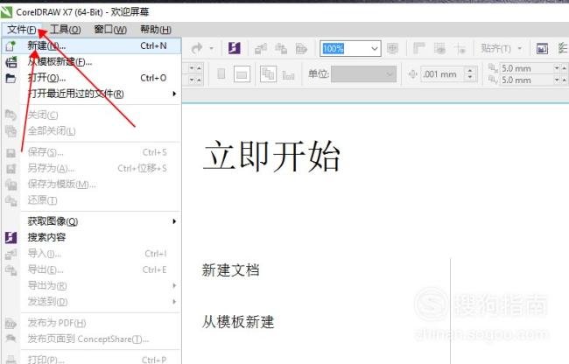Click the nudge distance spinner arrows
569x364 pixels.
coord(470,74)
